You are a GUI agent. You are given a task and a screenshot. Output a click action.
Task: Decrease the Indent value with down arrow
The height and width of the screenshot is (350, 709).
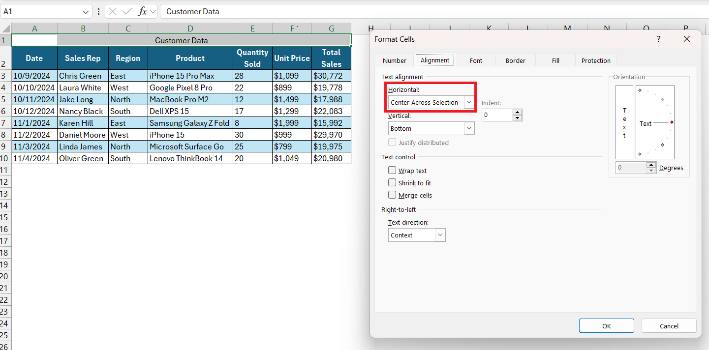pos(517,118)
